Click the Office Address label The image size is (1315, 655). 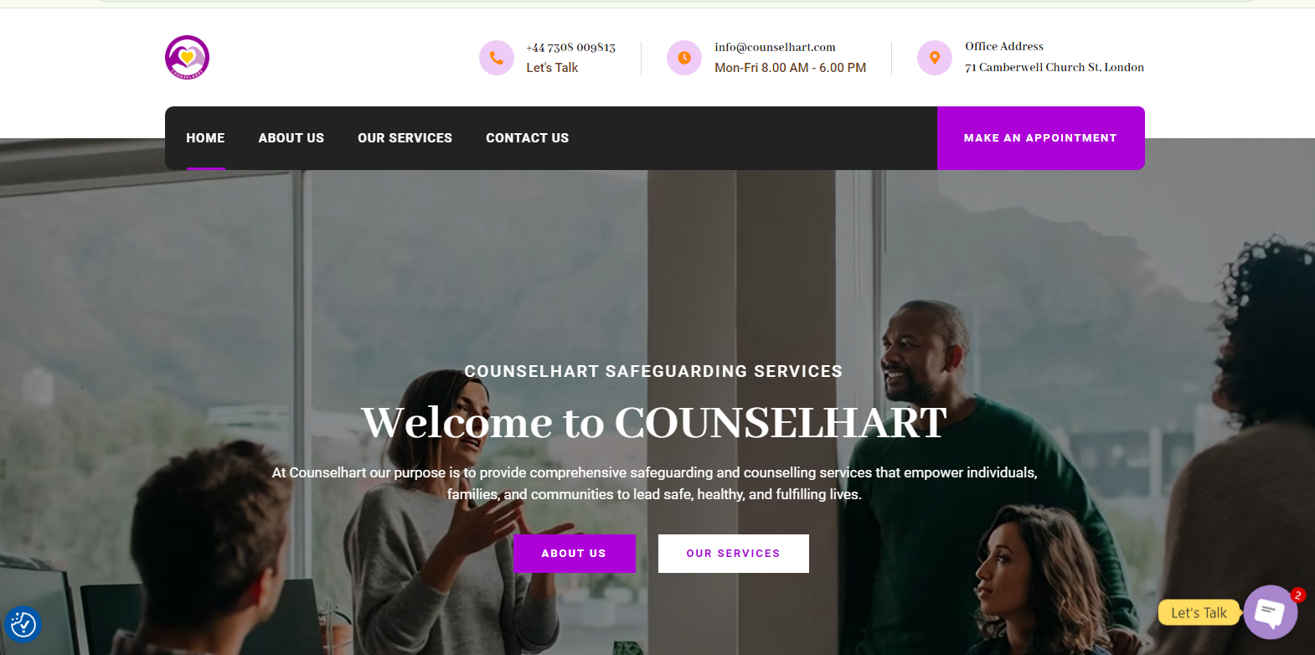click(x=1004, y=46)
